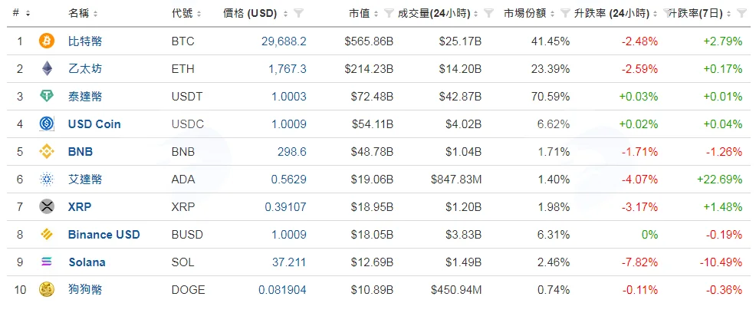This screenshot has height=313, width=756.
Task: Select Tether volume $42.87B
Action: point(460,97)
